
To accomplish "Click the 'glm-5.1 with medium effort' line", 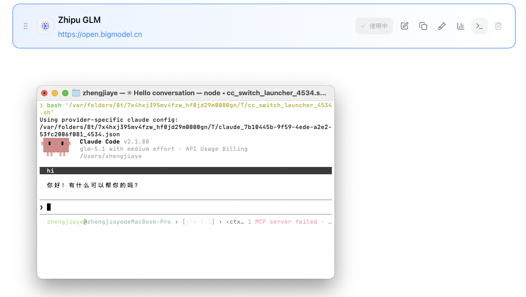I will click(x=127, y=149).
